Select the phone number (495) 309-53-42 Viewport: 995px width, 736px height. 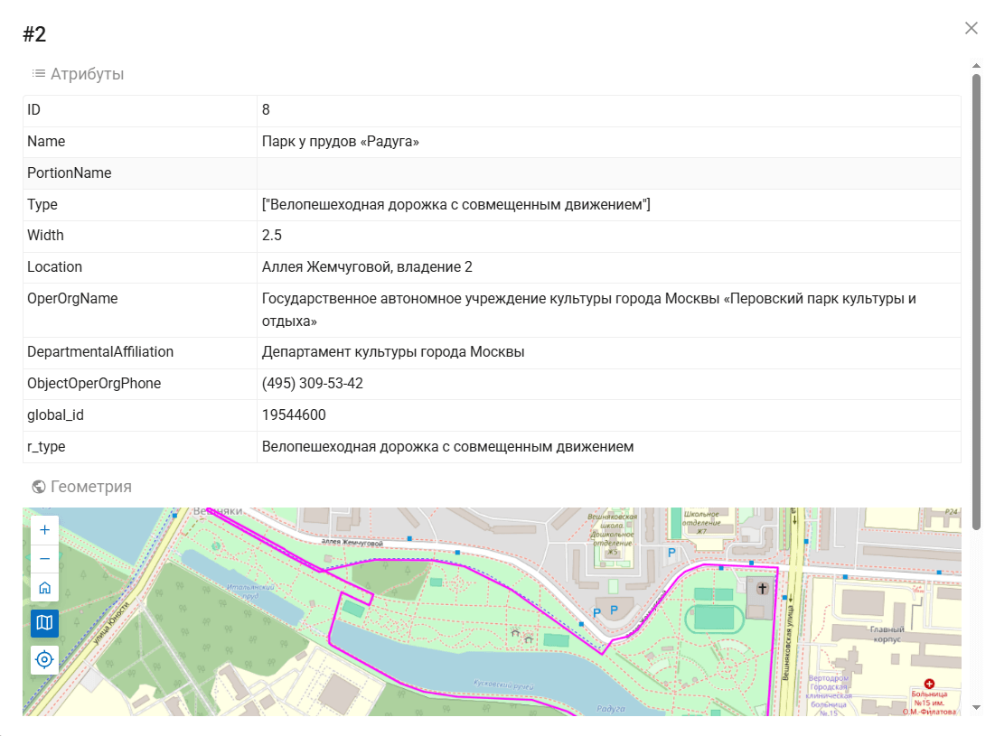tap(313, 384)
